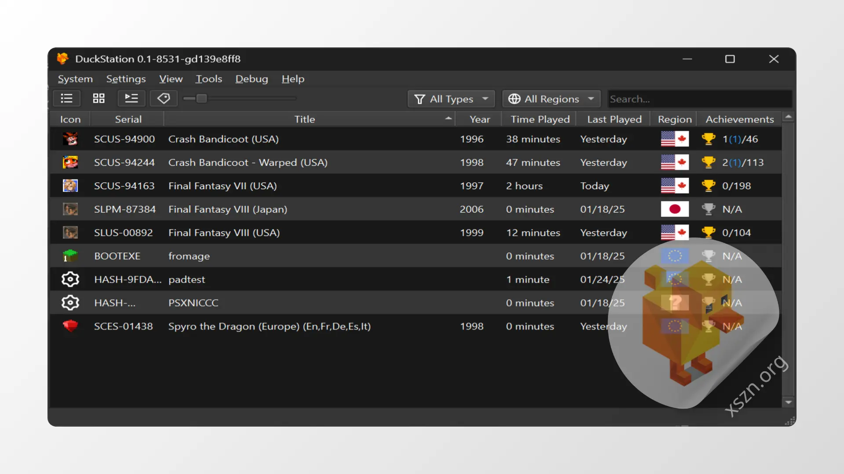Click the Crash Bandicoot Warped game icon
Viewport: 844px width, 474px height.
pos(70,162)
